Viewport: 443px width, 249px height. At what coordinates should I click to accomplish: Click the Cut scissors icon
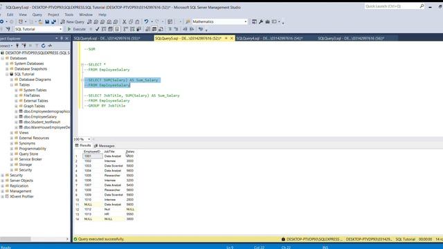125,21
